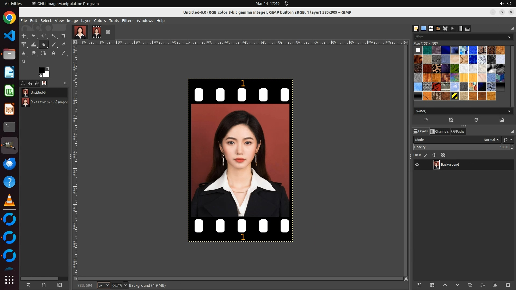516x290 pixels.
Task: Toggle lock alpha channel checkerboard icon
Action: [443, 155]
